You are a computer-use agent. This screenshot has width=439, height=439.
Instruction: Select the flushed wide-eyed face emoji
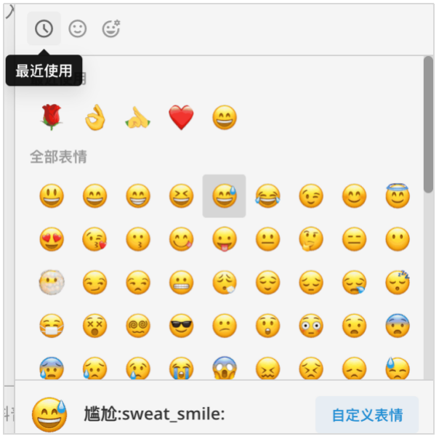(x=311, y=326)
